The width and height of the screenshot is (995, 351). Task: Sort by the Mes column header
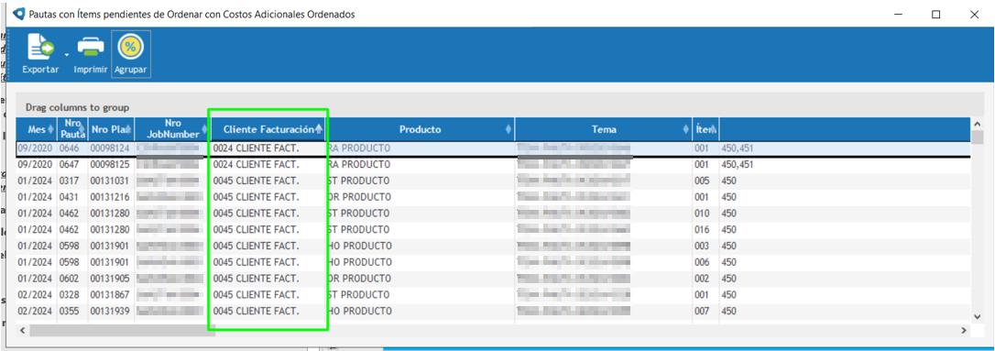point(36,129)
